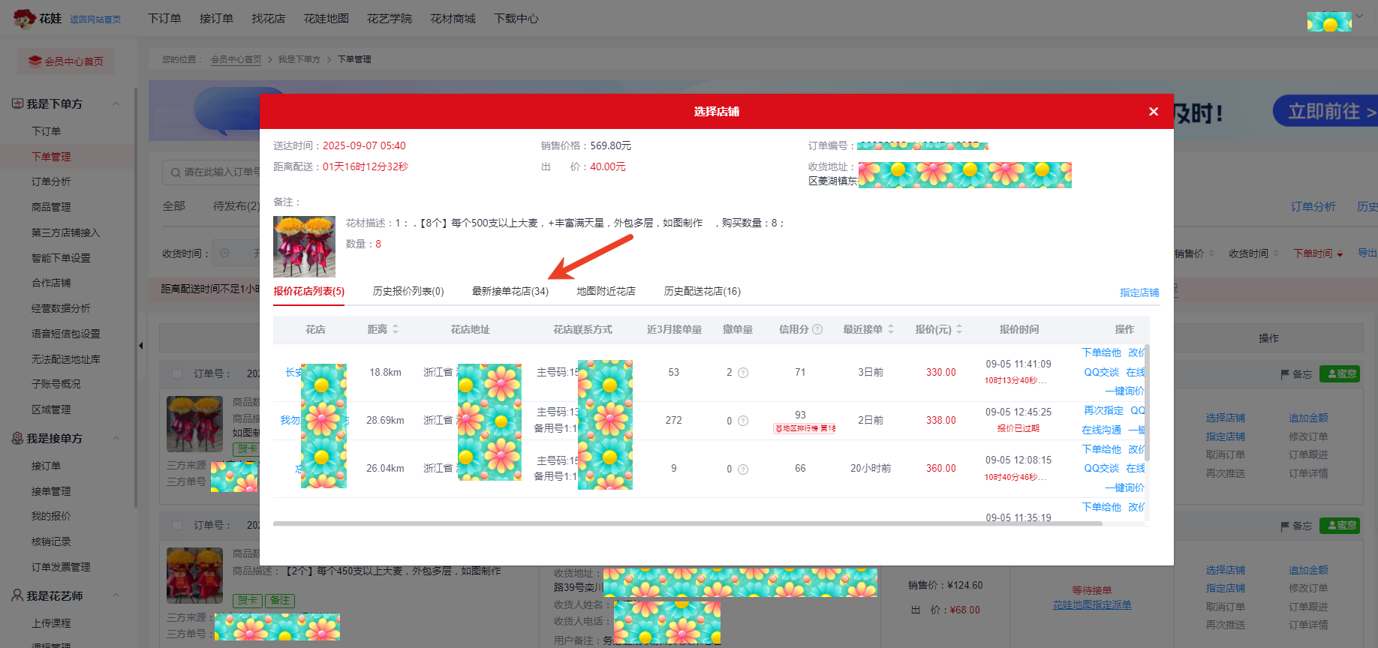1378x648 pixels.
Task: Sort orders by 下单时间 arrow
Action: click(1340, 254)
